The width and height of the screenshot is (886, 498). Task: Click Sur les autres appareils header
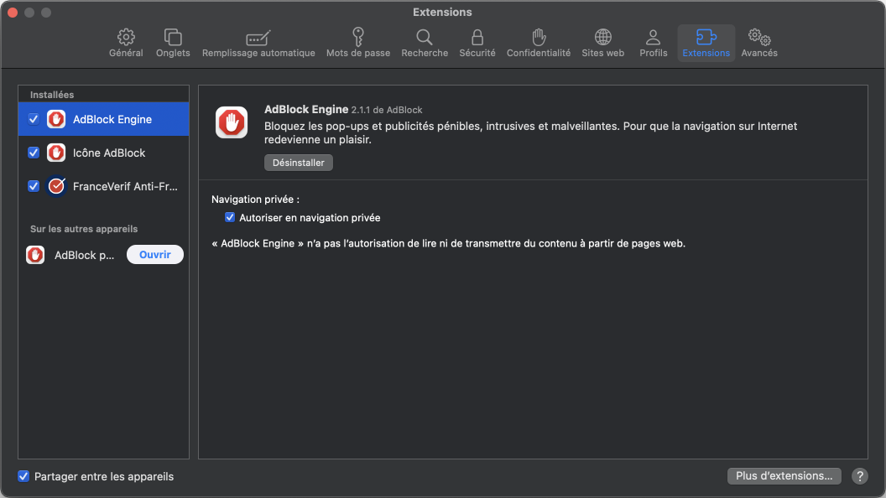(84, 229)
